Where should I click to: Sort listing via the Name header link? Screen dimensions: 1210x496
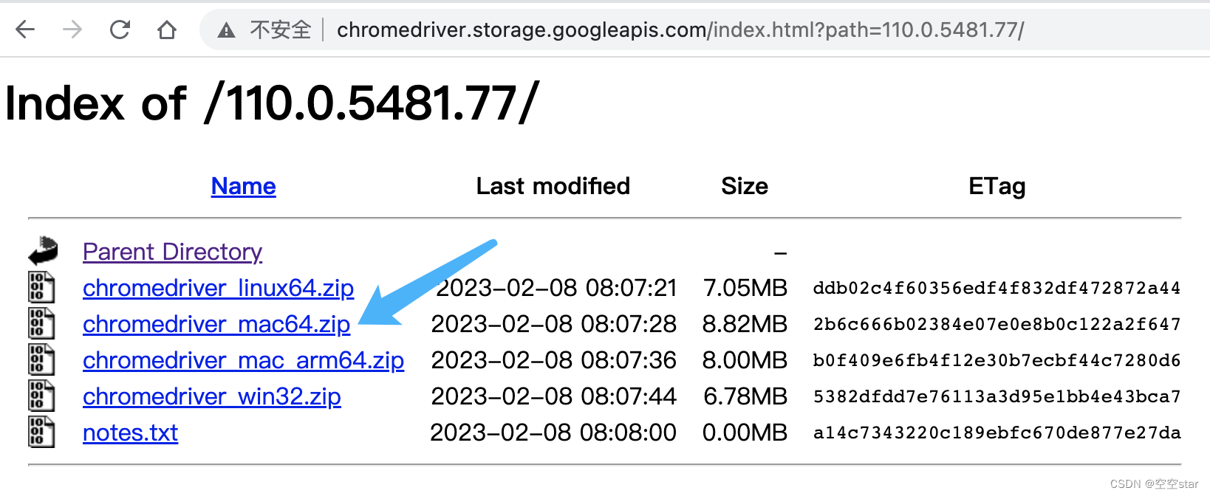[243, 186]
